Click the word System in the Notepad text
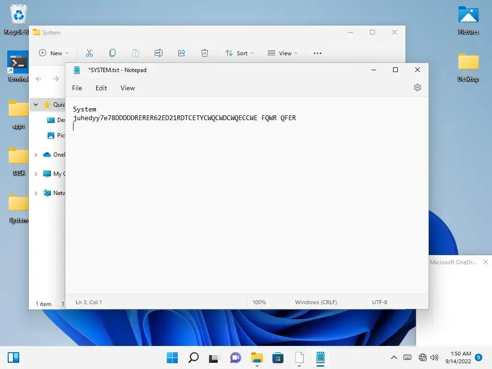This screenshot has height=369, width=492. (85, 109)
